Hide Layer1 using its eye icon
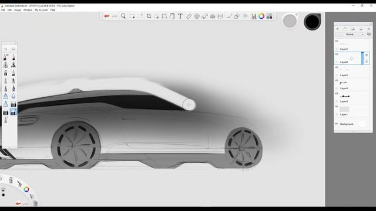Image resolution: width=376 pixels, height=211 pixels. 337,107
